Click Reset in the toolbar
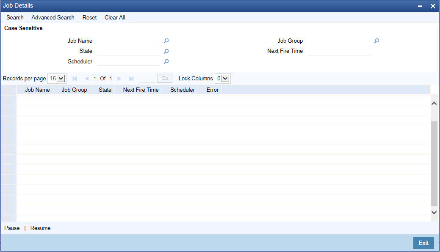Viewport: 440px width, 252px height. click(x=89, y=18)
